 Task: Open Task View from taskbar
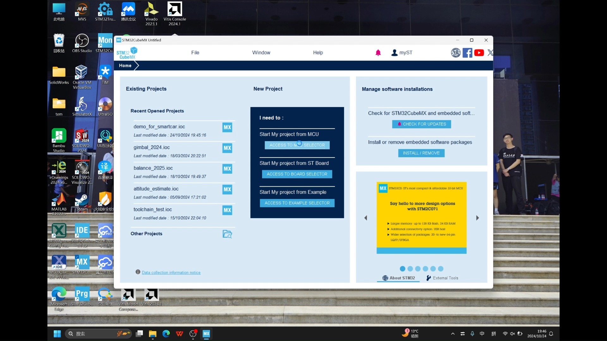pyautogui.click(x=139, y=333)
